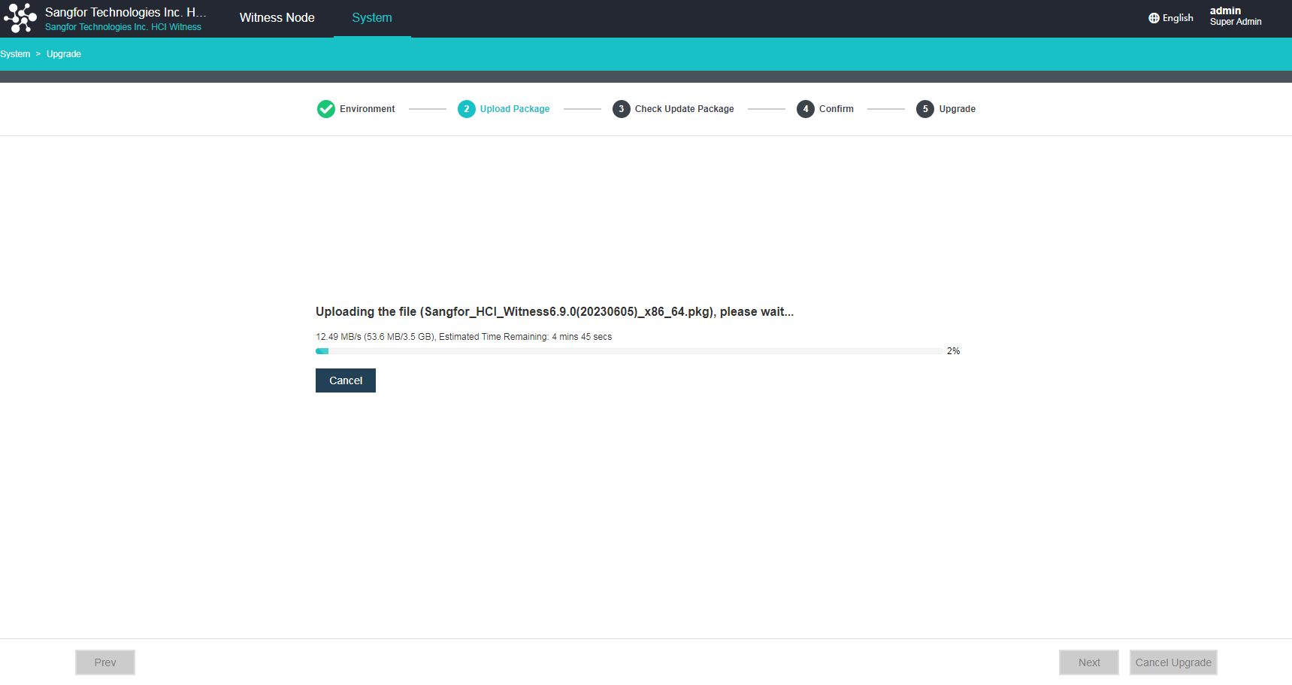Click the Uploading the file status text
This screenshot has height=685, width=1292.
554,311
